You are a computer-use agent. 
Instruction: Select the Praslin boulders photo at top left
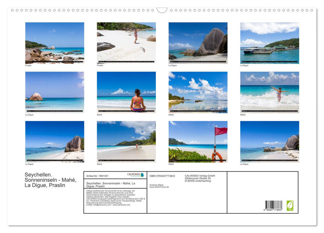click(x=55, y=43)
